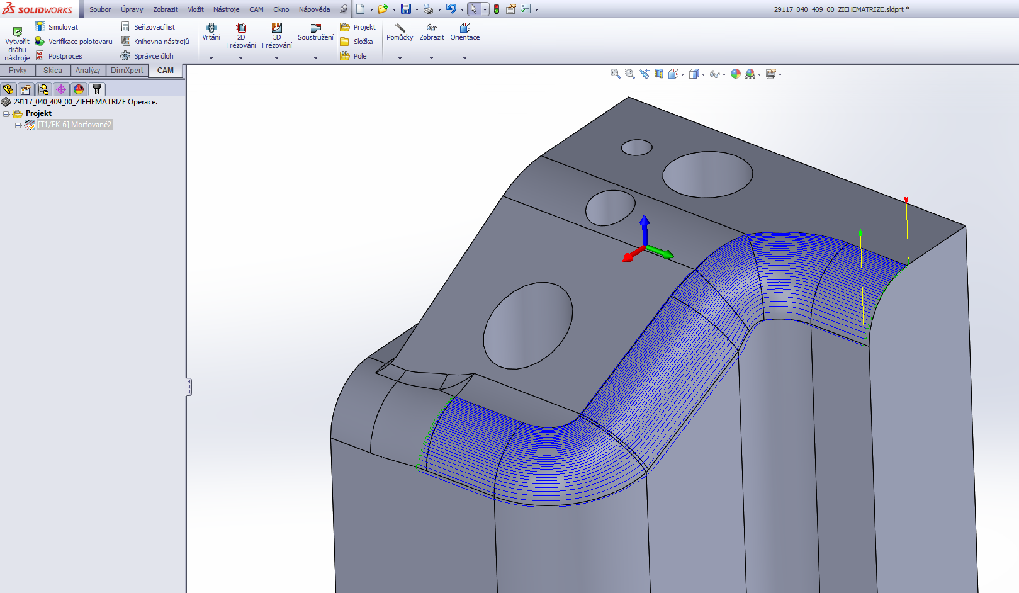Switch to the Skica tab

[x=53, y=71]
